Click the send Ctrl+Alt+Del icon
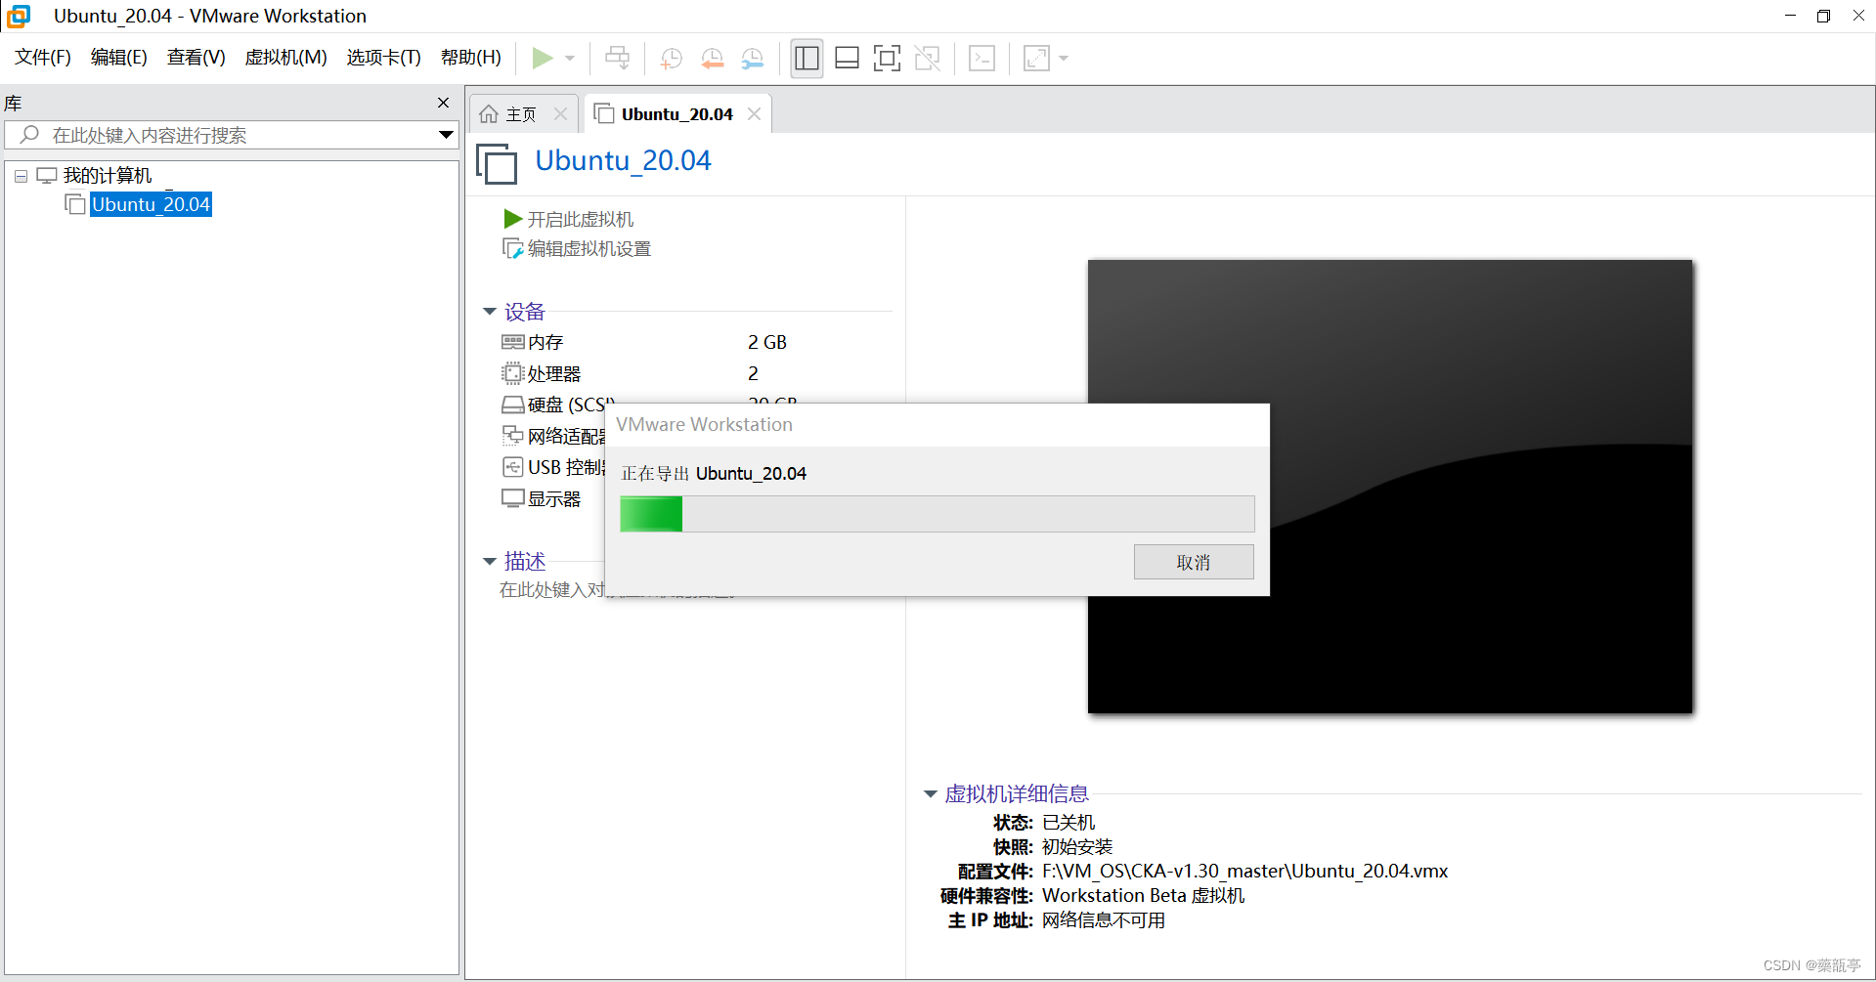This screenshot has height=982, width=1876. pos(617,58)
